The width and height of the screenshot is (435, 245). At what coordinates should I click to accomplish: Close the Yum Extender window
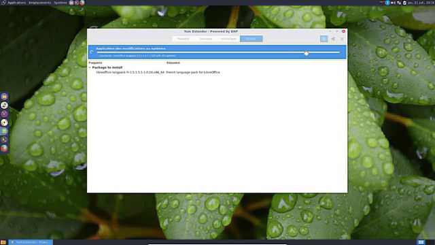[x=343, y=31]
